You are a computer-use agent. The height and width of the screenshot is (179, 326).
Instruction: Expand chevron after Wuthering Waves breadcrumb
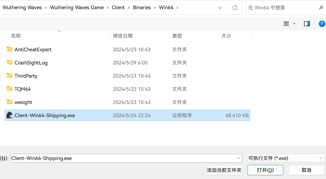[46, 8]
